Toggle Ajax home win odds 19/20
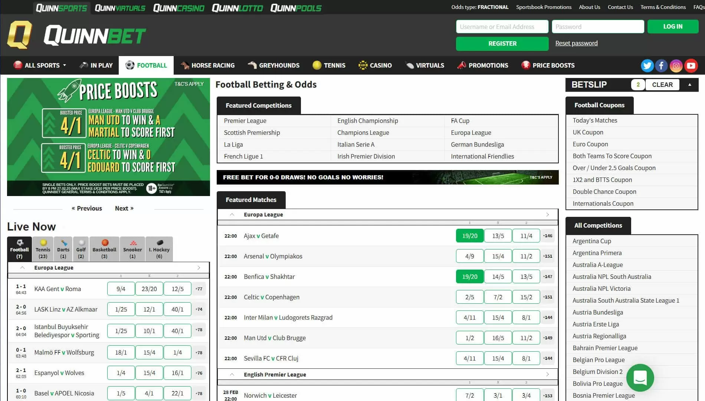The height and width of the screenshot is (401, 705). [469, 236]
